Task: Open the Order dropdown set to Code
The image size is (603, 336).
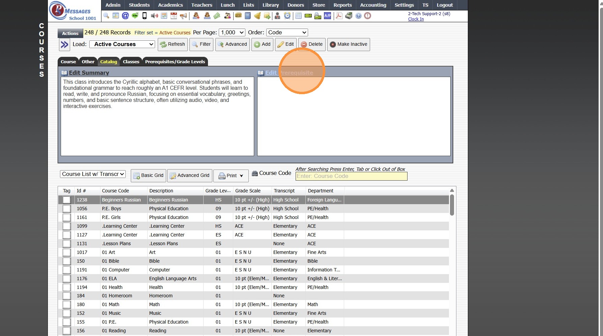Action: tap(287, 33)
